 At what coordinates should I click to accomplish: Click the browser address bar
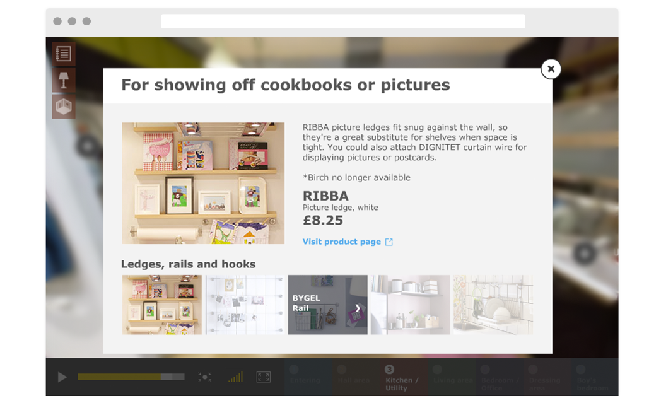342,21
